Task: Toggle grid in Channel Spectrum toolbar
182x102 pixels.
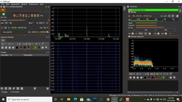Action: tap(167, 78)
